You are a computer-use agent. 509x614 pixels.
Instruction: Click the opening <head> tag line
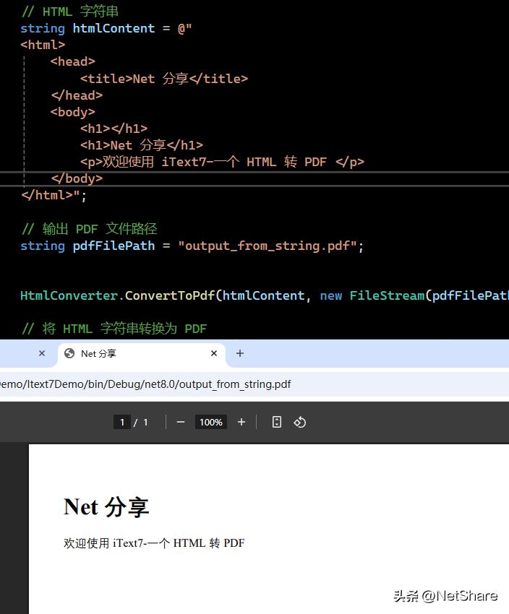[73, 62]
